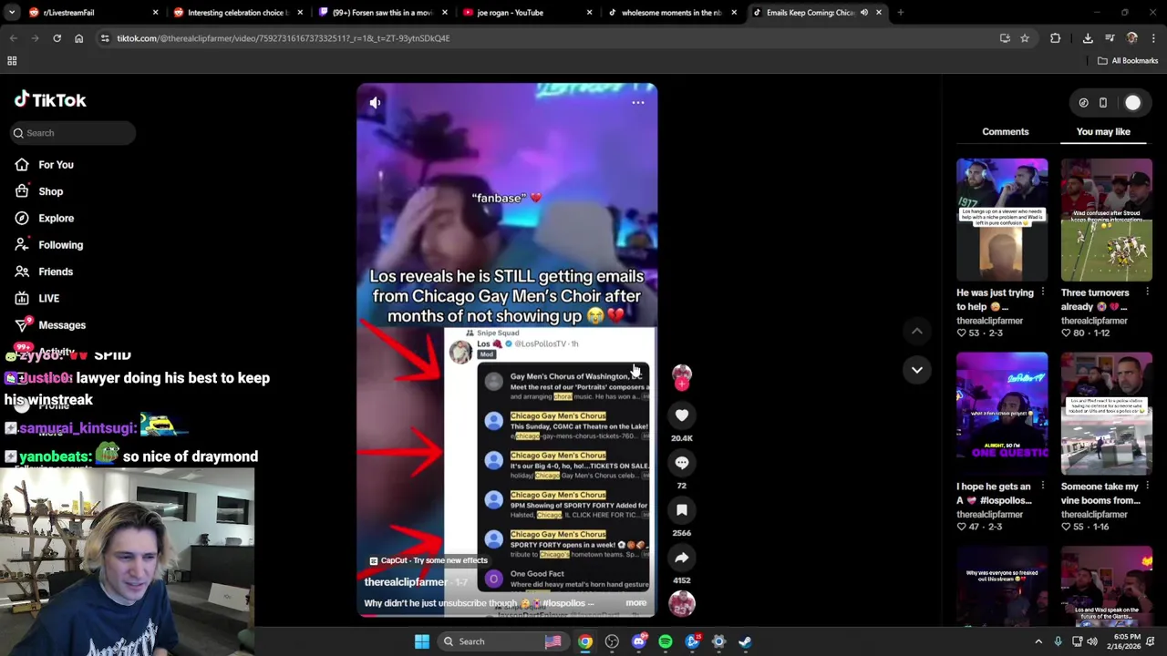This screenshot has width=1167, height=656.
Task: Switch to 'Interesting celebration choice' browser tab
Action: point(237,13)
